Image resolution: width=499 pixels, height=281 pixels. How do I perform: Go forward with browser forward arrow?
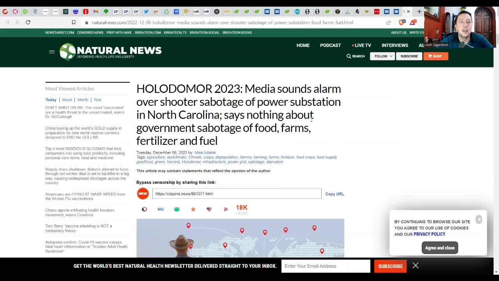18,22
